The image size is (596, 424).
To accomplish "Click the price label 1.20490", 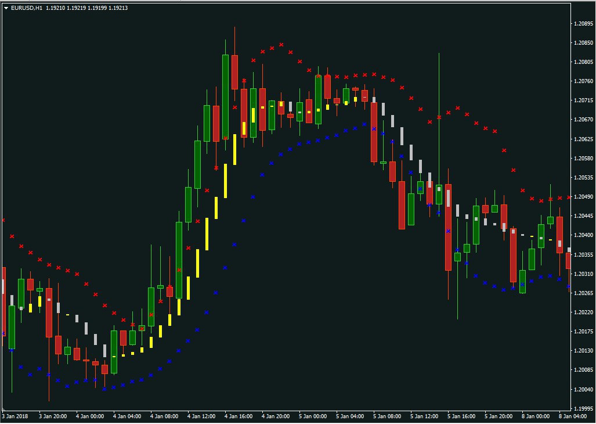I will coord(583,196).
